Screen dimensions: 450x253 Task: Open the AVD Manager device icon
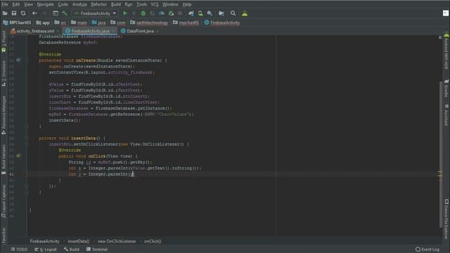(200, 13)
